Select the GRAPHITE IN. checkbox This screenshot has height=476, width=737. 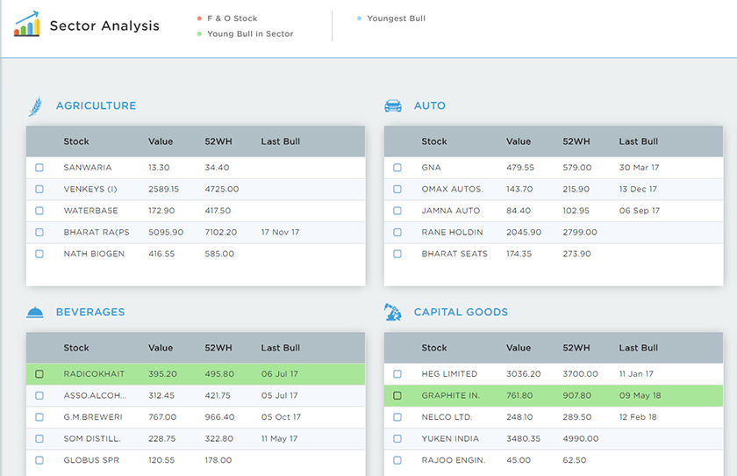pyautogui.click(x=397, y=395)
